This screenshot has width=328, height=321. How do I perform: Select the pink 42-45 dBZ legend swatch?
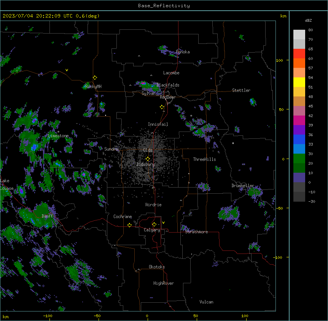pyautogui.click(x=299, y=111)
